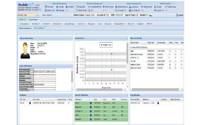Select the Patient Dashboard sub-tab
201x125 pixels.
[x=25, y=28]
